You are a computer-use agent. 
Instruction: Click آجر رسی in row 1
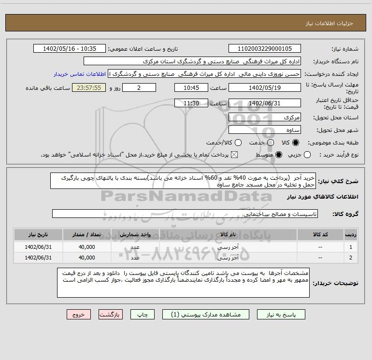[x=228, y=247]
